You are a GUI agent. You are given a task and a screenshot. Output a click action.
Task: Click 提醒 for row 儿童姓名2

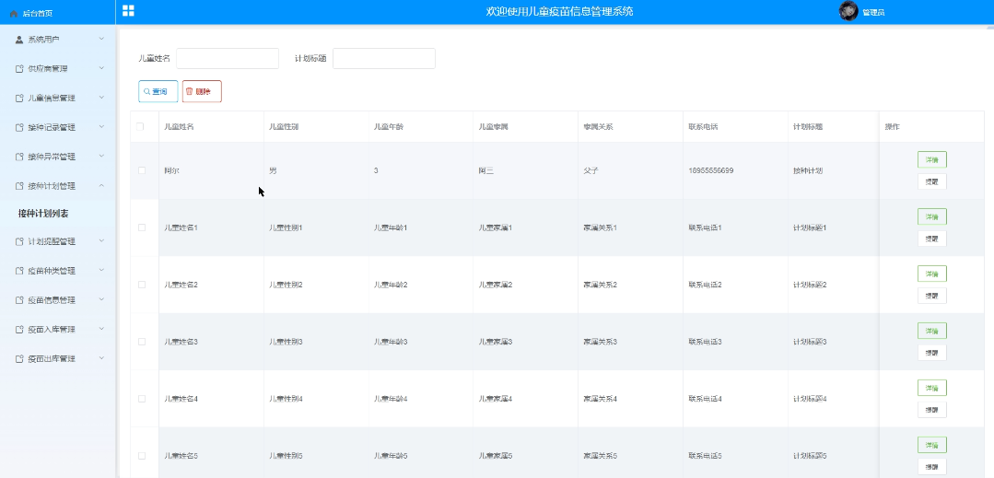[932, 296]
